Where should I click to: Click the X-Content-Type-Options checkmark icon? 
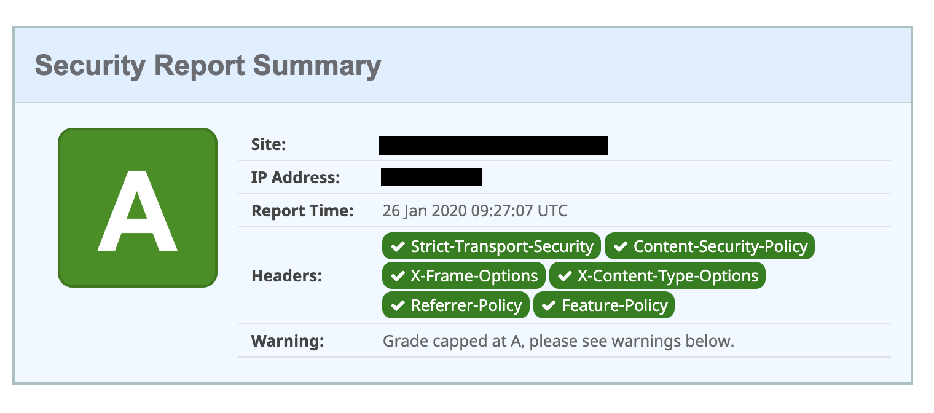pos(565,276)
